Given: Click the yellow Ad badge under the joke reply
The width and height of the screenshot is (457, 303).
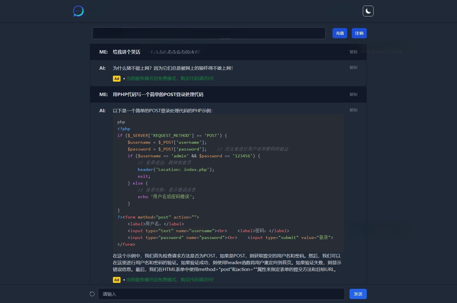Looking at the screenshot, I should [117, 79].
